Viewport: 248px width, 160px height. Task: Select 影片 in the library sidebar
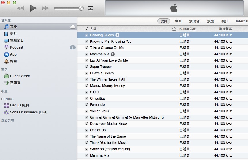(14, 34)
